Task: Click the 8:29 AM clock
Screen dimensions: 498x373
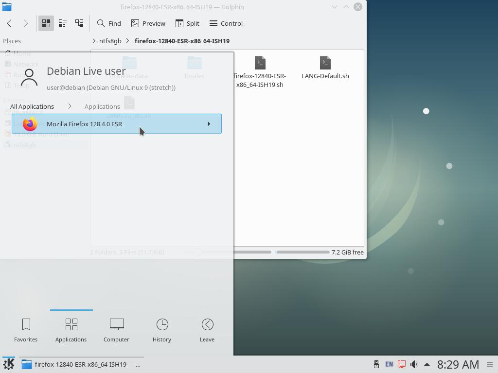Action: coord(458,364)
